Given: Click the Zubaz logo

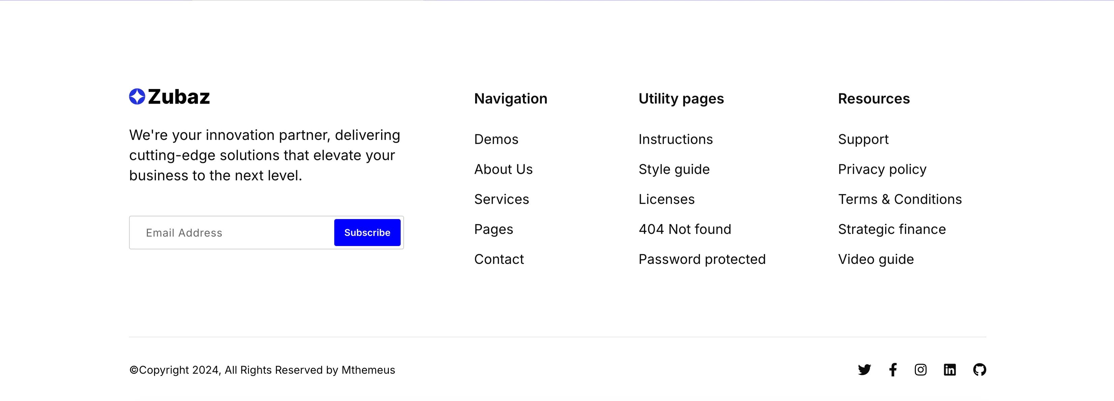Looking at the screenshot, I should pos(169,97).
